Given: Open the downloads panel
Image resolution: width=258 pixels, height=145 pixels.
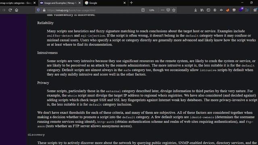Looking at the screenshot, I should point(196,10).
